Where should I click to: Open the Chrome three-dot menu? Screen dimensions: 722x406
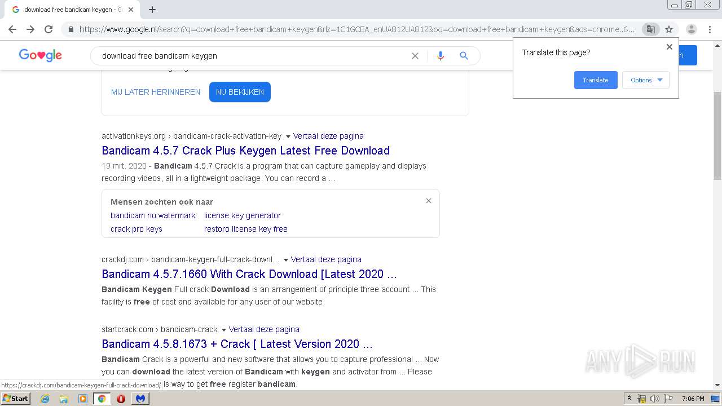pos(710,29)
